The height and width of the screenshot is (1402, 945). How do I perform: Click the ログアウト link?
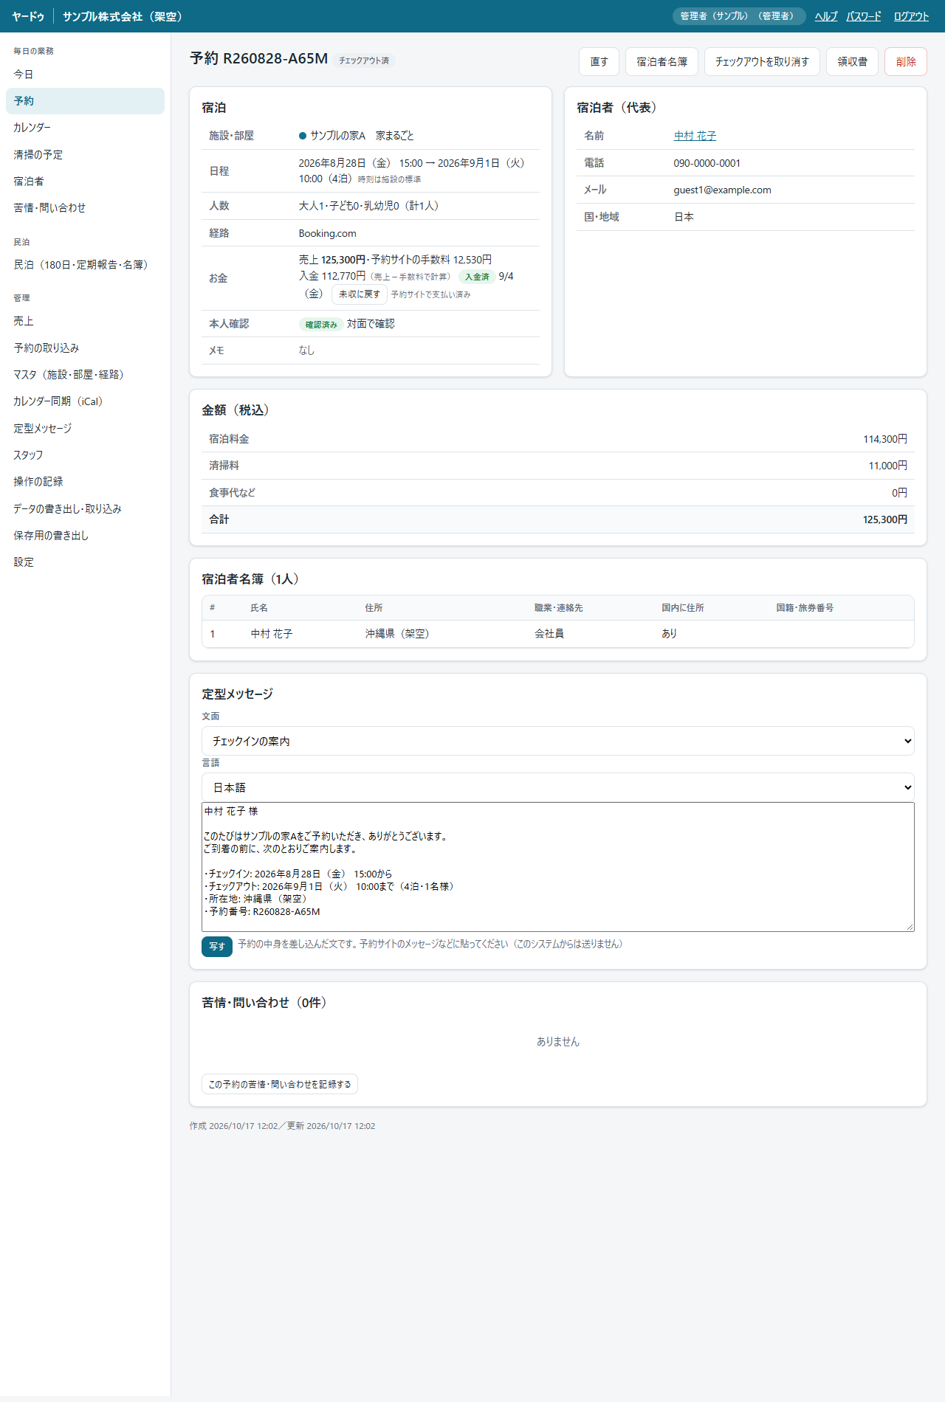tap(911, 16)
